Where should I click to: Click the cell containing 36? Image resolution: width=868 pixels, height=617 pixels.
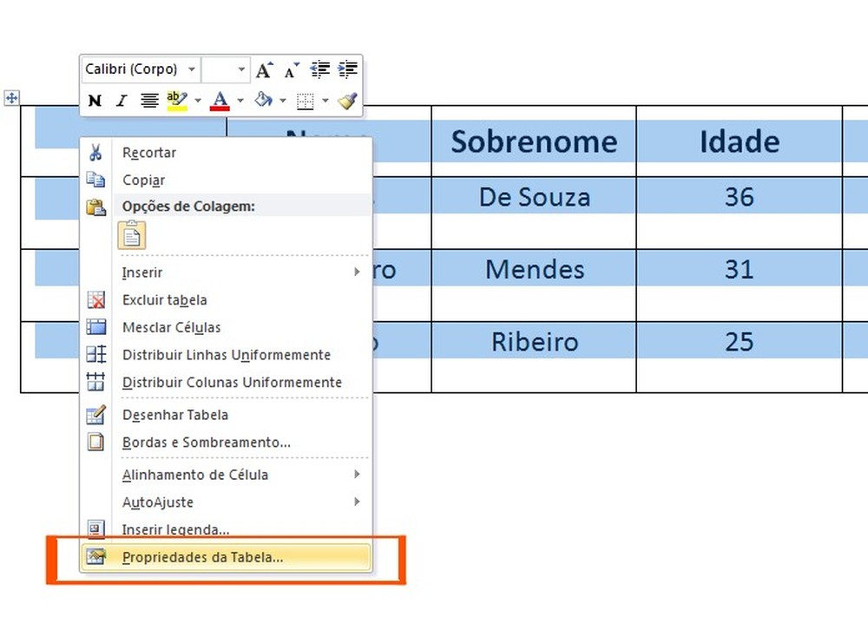tap(740, 213)
